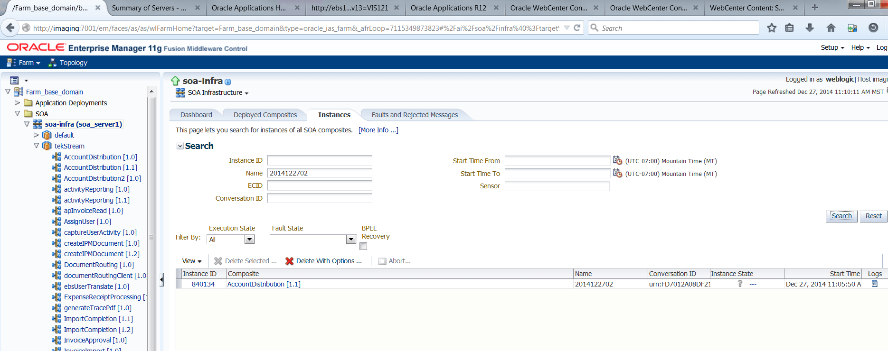Click the Farm_base_domain farm icon

click(x=19, y=92)
